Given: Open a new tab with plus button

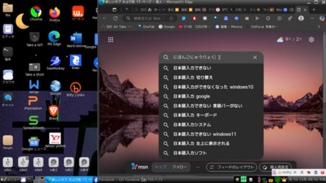Looking at the screenshot, I should 314,9.
